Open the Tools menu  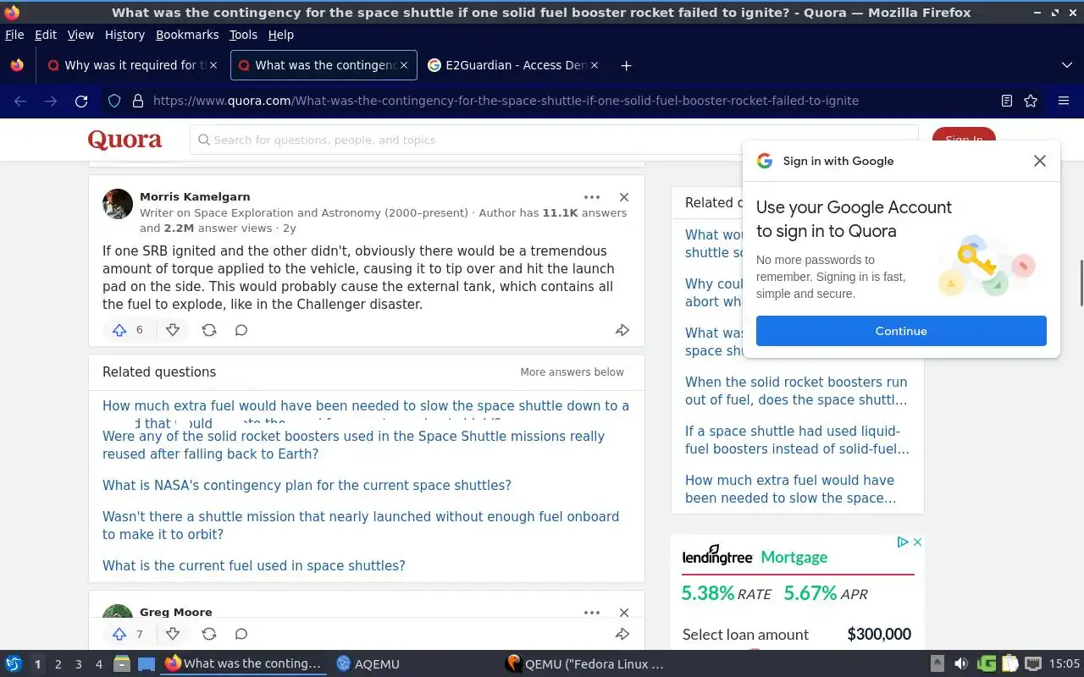pos(243,35)
